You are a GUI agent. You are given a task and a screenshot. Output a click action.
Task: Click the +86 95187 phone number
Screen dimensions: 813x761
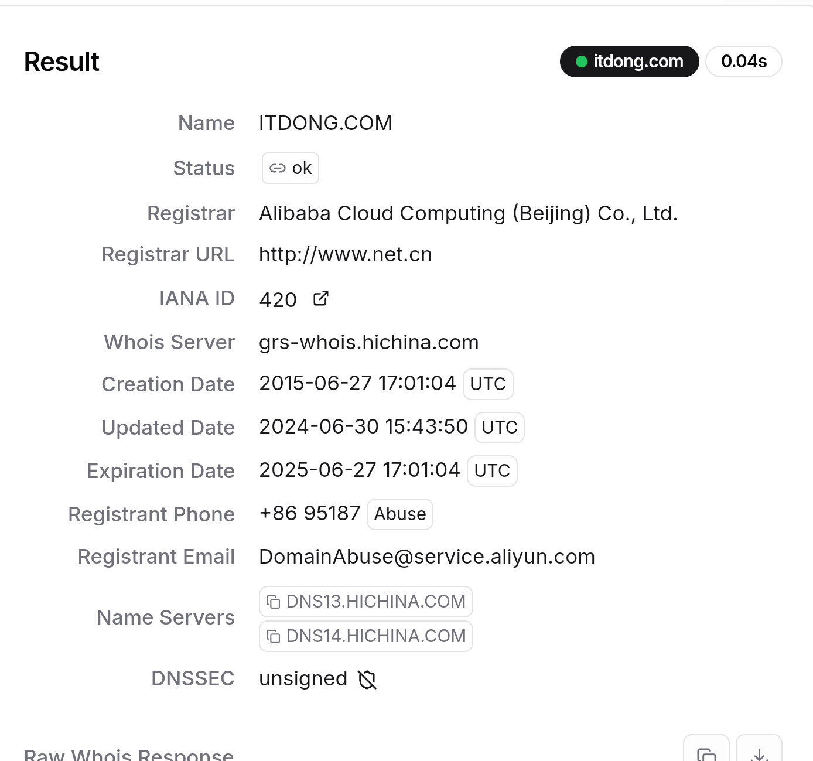(x=310, y=514)
